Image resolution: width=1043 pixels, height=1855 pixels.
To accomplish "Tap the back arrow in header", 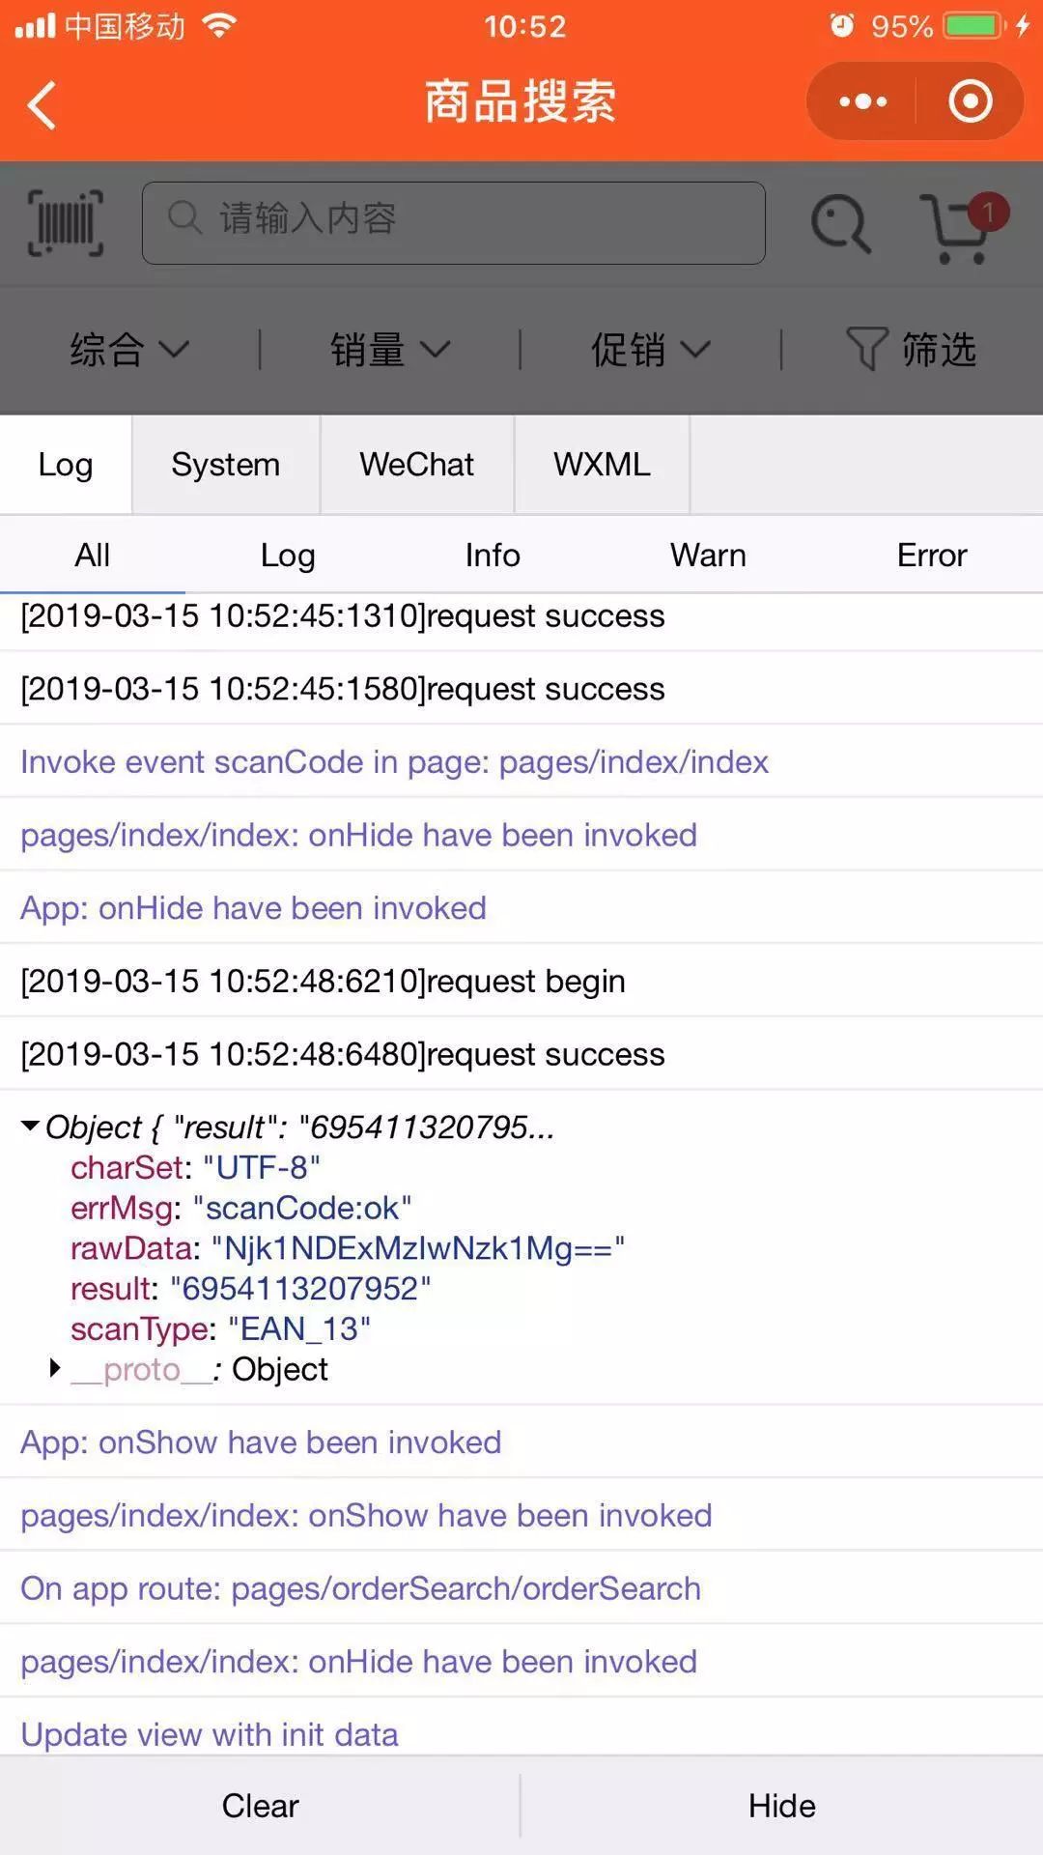I will tap(42, 104).
